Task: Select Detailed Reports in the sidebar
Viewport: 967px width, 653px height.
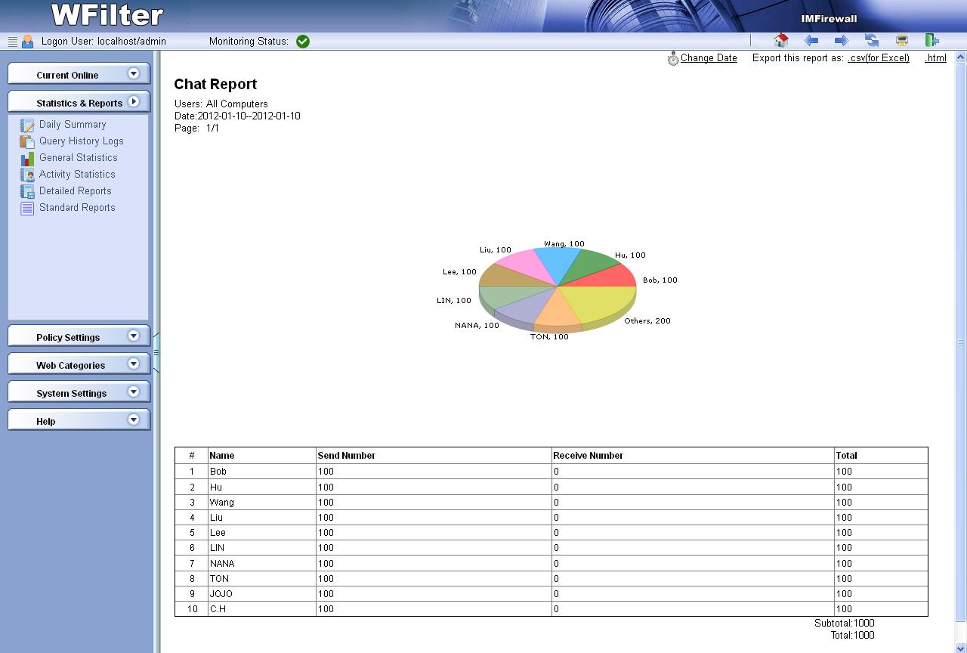Action: [75, 191]
